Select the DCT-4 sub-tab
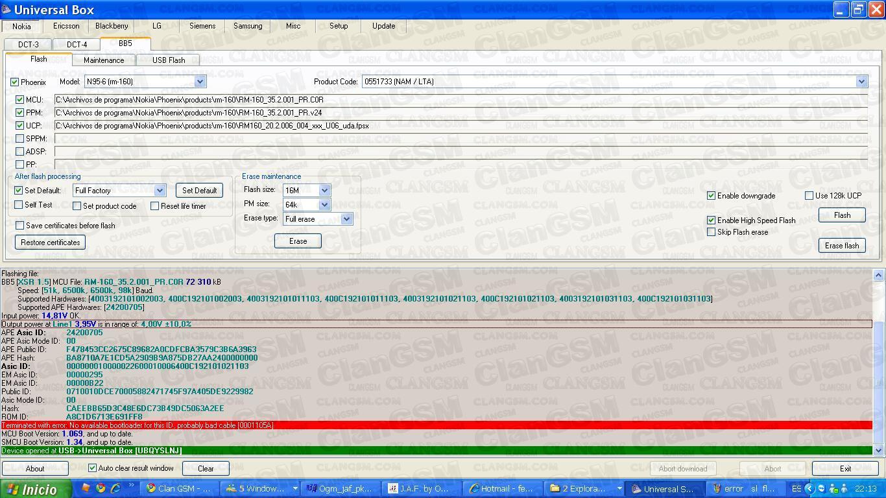This screenshot has width=886, height=498. tap(77, 45)
